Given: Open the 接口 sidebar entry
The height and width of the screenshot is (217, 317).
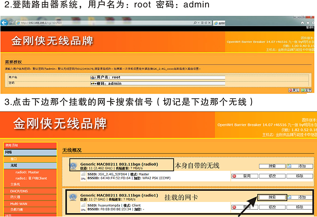Looking at the screenshot, I should coord(30,159).
